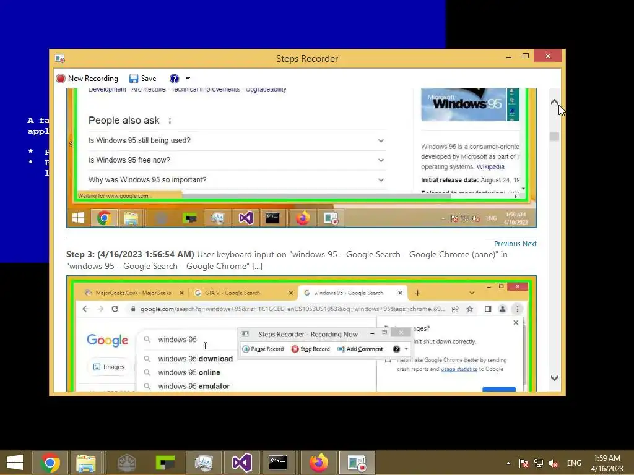Click the ENG language indicator

(x=574, y=463)
